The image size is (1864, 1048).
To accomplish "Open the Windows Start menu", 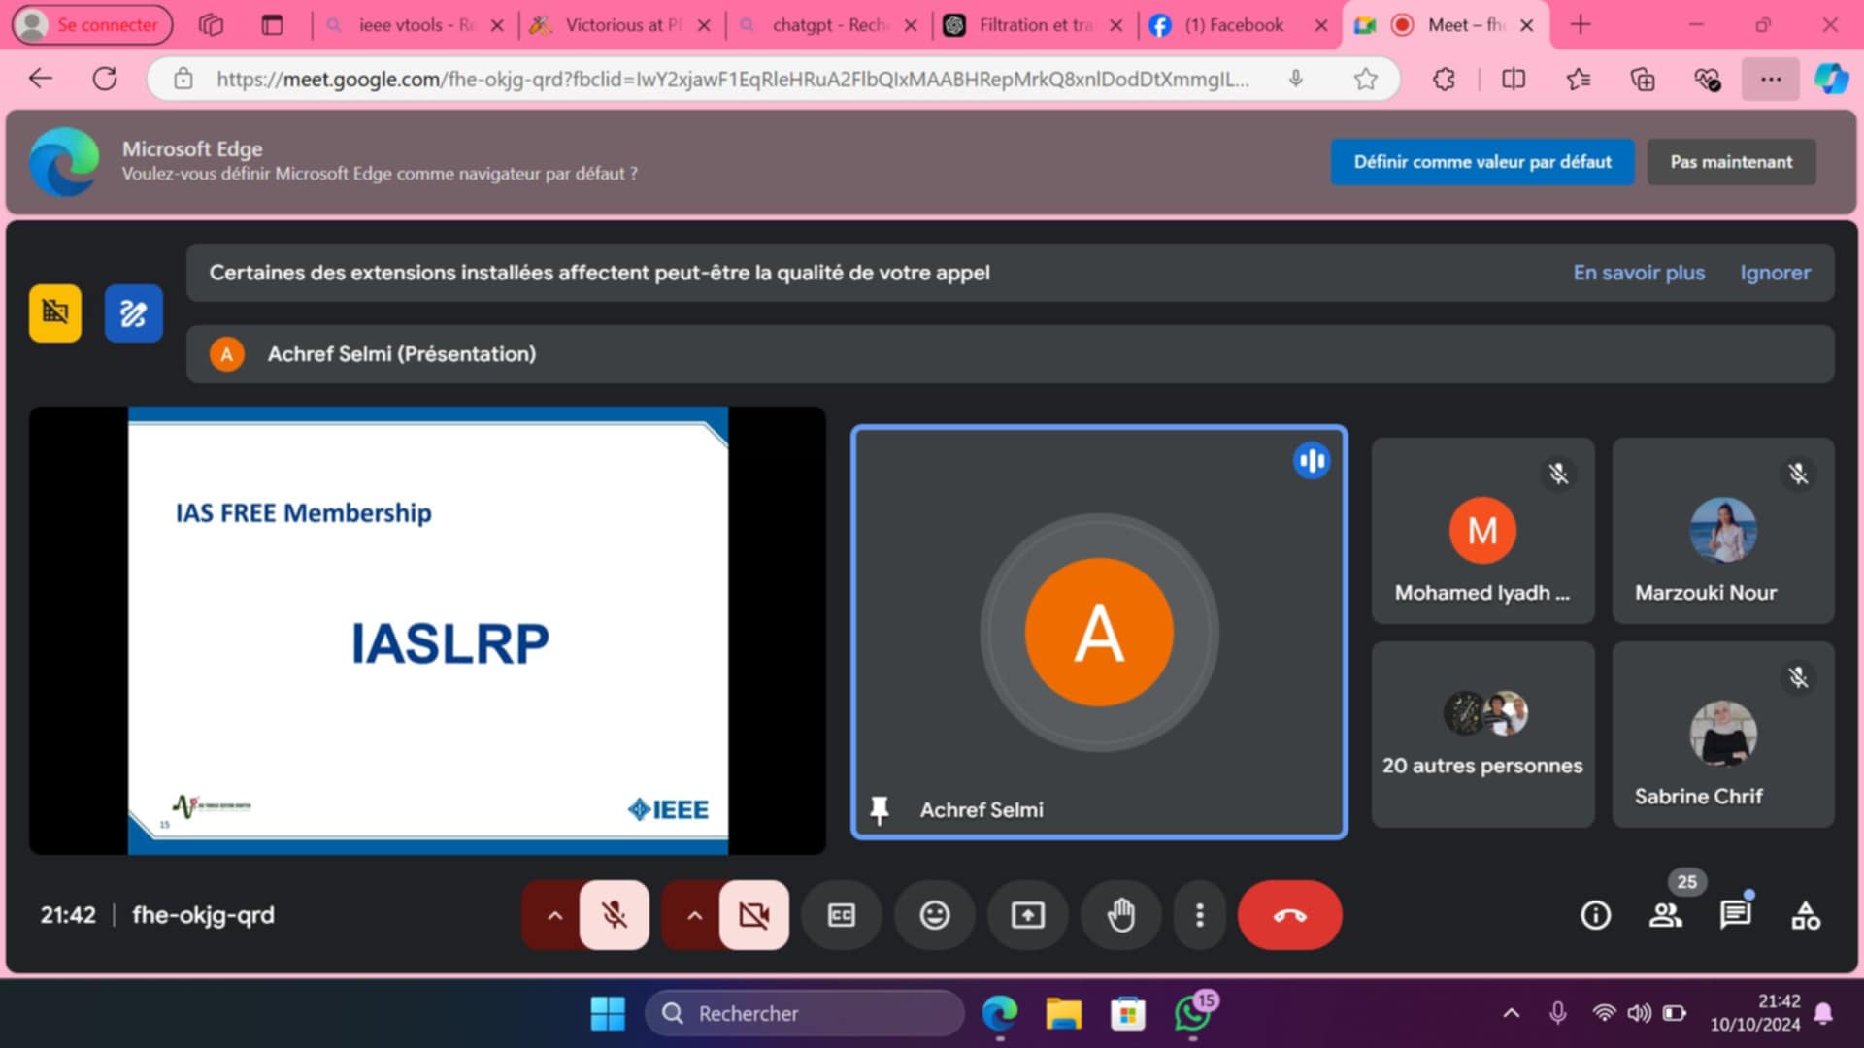I will pos(608,1014).
